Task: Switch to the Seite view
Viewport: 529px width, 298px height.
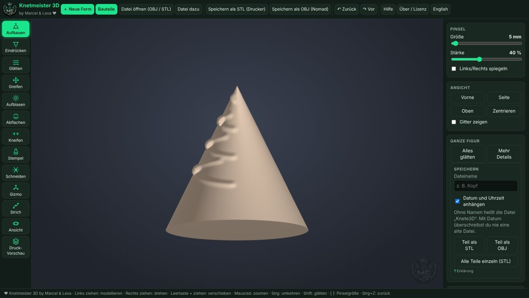Action: (x=504, y=97)
